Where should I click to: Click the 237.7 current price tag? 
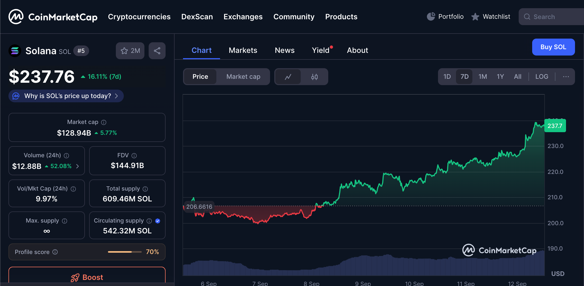[555, 126]
